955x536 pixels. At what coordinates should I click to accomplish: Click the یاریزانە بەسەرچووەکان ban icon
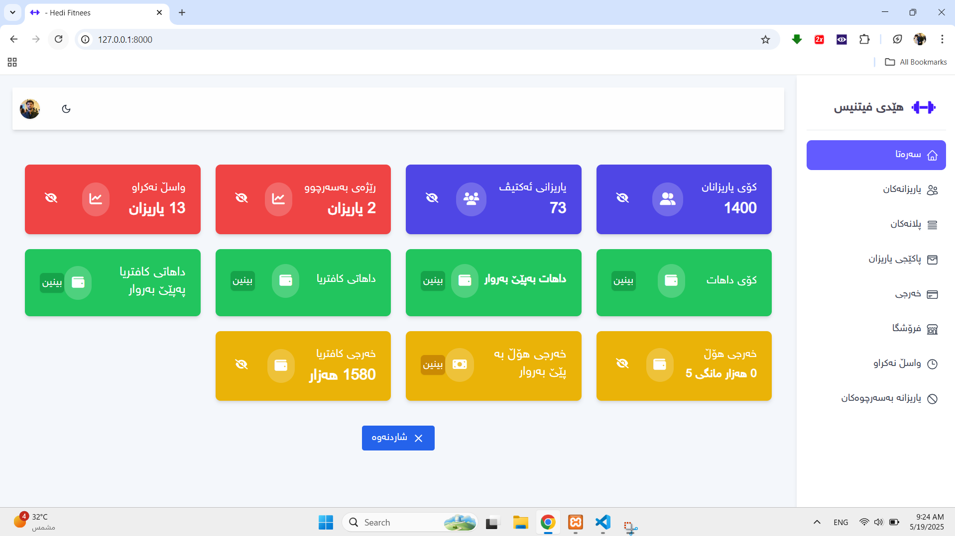tap(932, 399)
